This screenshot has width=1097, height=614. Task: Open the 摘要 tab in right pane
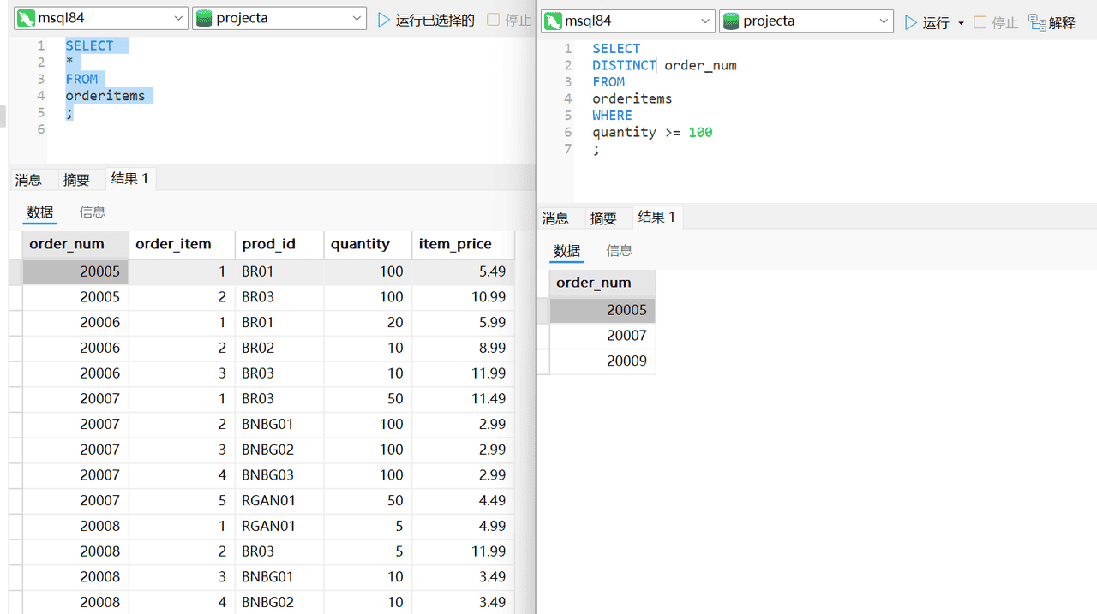tap(603, 218)
